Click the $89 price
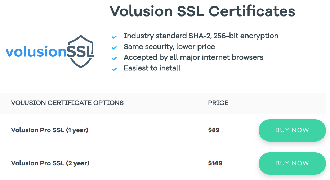Image resolution: width=330 pixels, height=180 pixels. point(214,130)
